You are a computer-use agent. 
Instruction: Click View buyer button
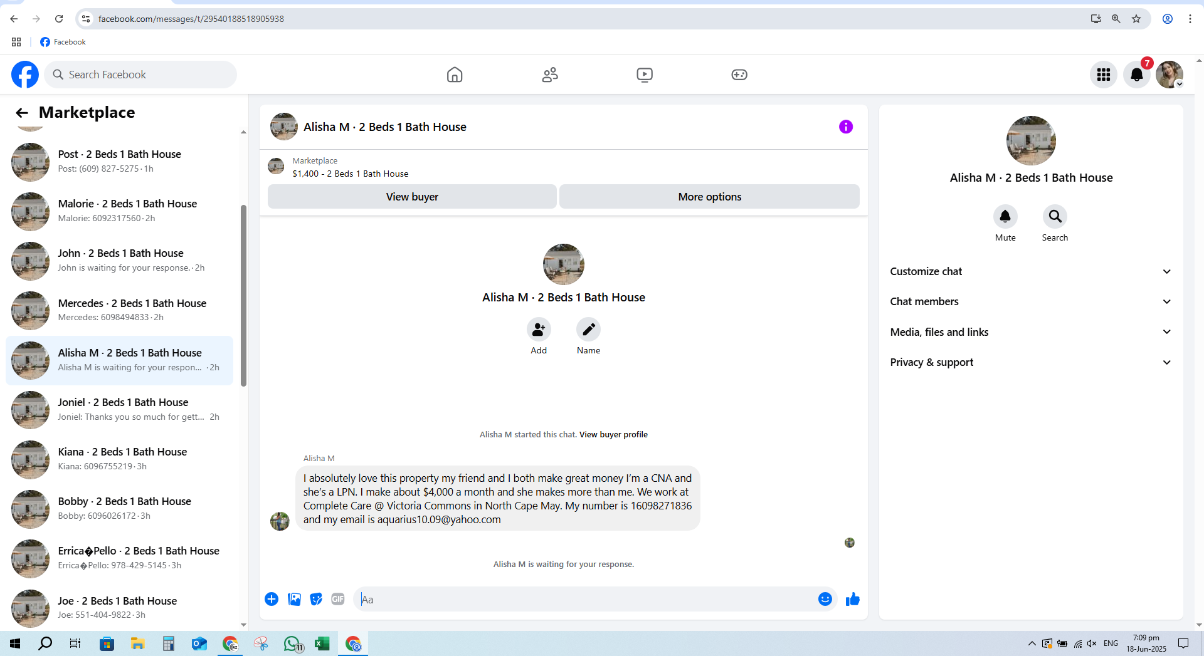coord(412,197)
